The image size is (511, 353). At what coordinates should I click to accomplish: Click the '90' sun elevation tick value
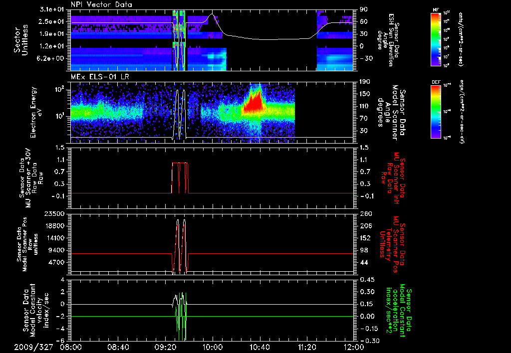click(364, 9)
